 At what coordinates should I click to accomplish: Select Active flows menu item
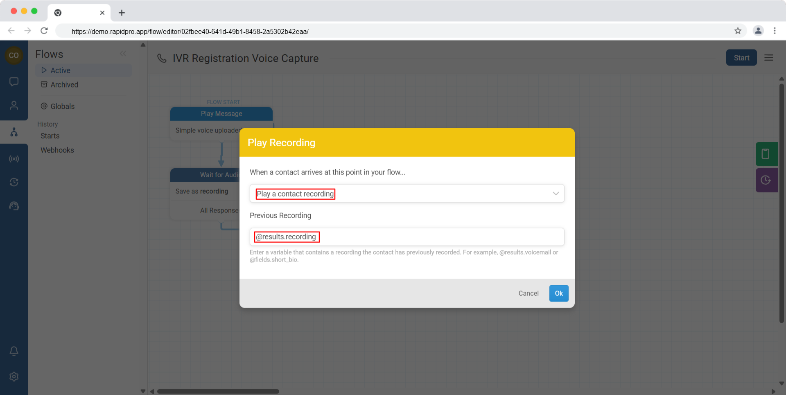click(x=60, y=70)
